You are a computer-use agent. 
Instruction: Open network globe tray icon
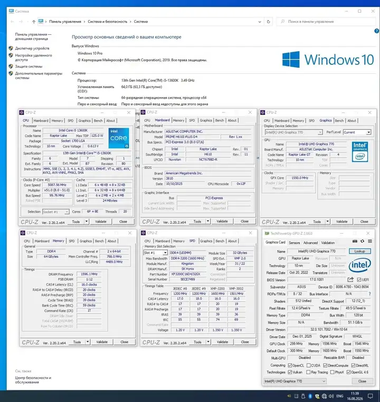(324, 396)
